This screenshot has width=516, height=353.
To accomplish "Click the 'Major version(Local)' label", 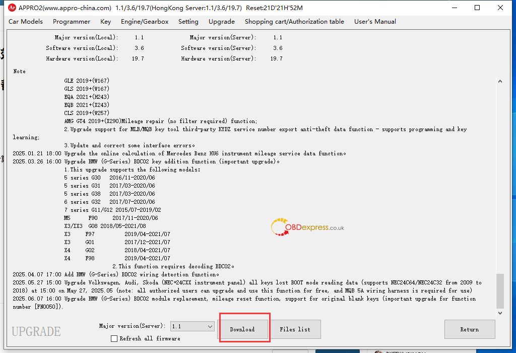I will point(86,37).
